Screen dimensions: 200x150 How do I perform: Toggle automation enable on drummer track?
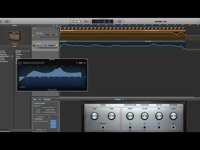43,35
